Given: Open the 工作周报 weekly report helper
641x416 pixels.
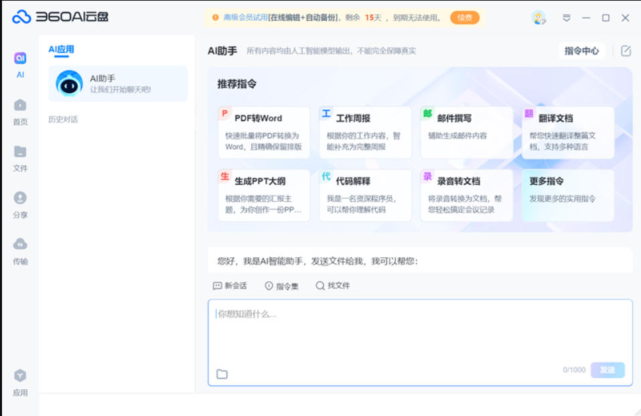Looking at the screenshot, I should pos(365,131).
